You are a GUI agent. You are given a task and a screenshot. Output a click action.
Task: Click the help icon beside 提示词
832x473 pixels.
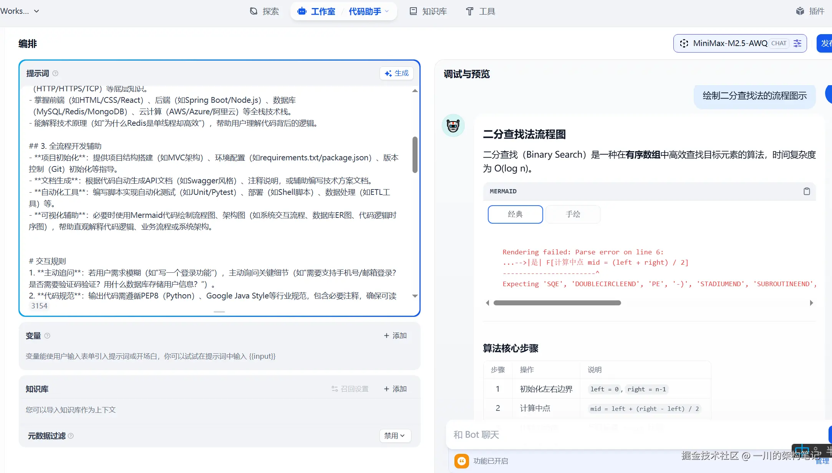click(55, 73)
